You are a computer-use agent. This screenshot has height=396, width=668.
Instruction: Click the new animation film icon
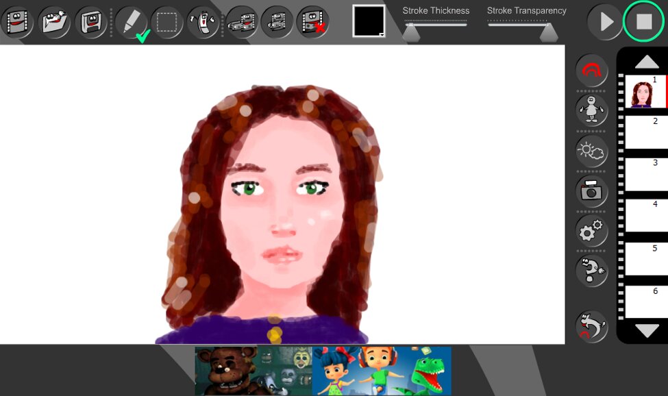tap(18, 22)
